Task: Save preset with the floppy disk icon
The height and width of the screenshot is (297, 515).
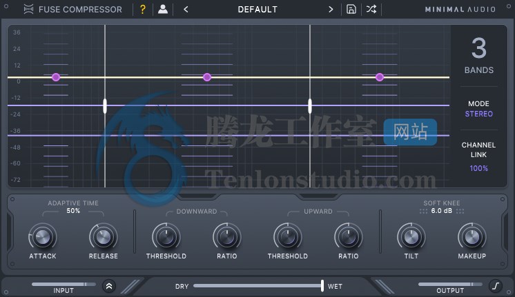Action: (x=351, y=9)
